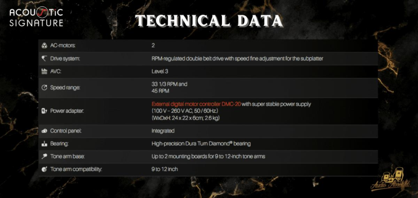Click the Bearing row icon
The image size is (418, 198).
(44, 144)
